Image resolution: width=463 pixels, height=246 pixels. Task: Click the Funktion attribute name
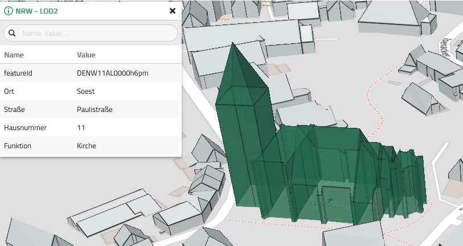[x=17, y=146]
